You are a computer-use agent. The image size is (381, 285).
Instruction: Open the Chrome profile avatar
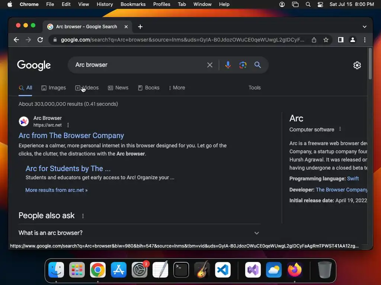[x=353, y=40]
